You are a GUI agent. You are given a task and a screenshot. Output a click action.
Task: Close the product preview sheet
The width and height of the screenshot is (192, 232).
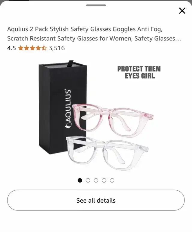click(182, 11)
